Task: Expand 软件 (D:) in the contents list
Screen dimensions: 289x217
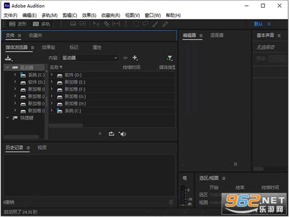Action: coord(52,75)
